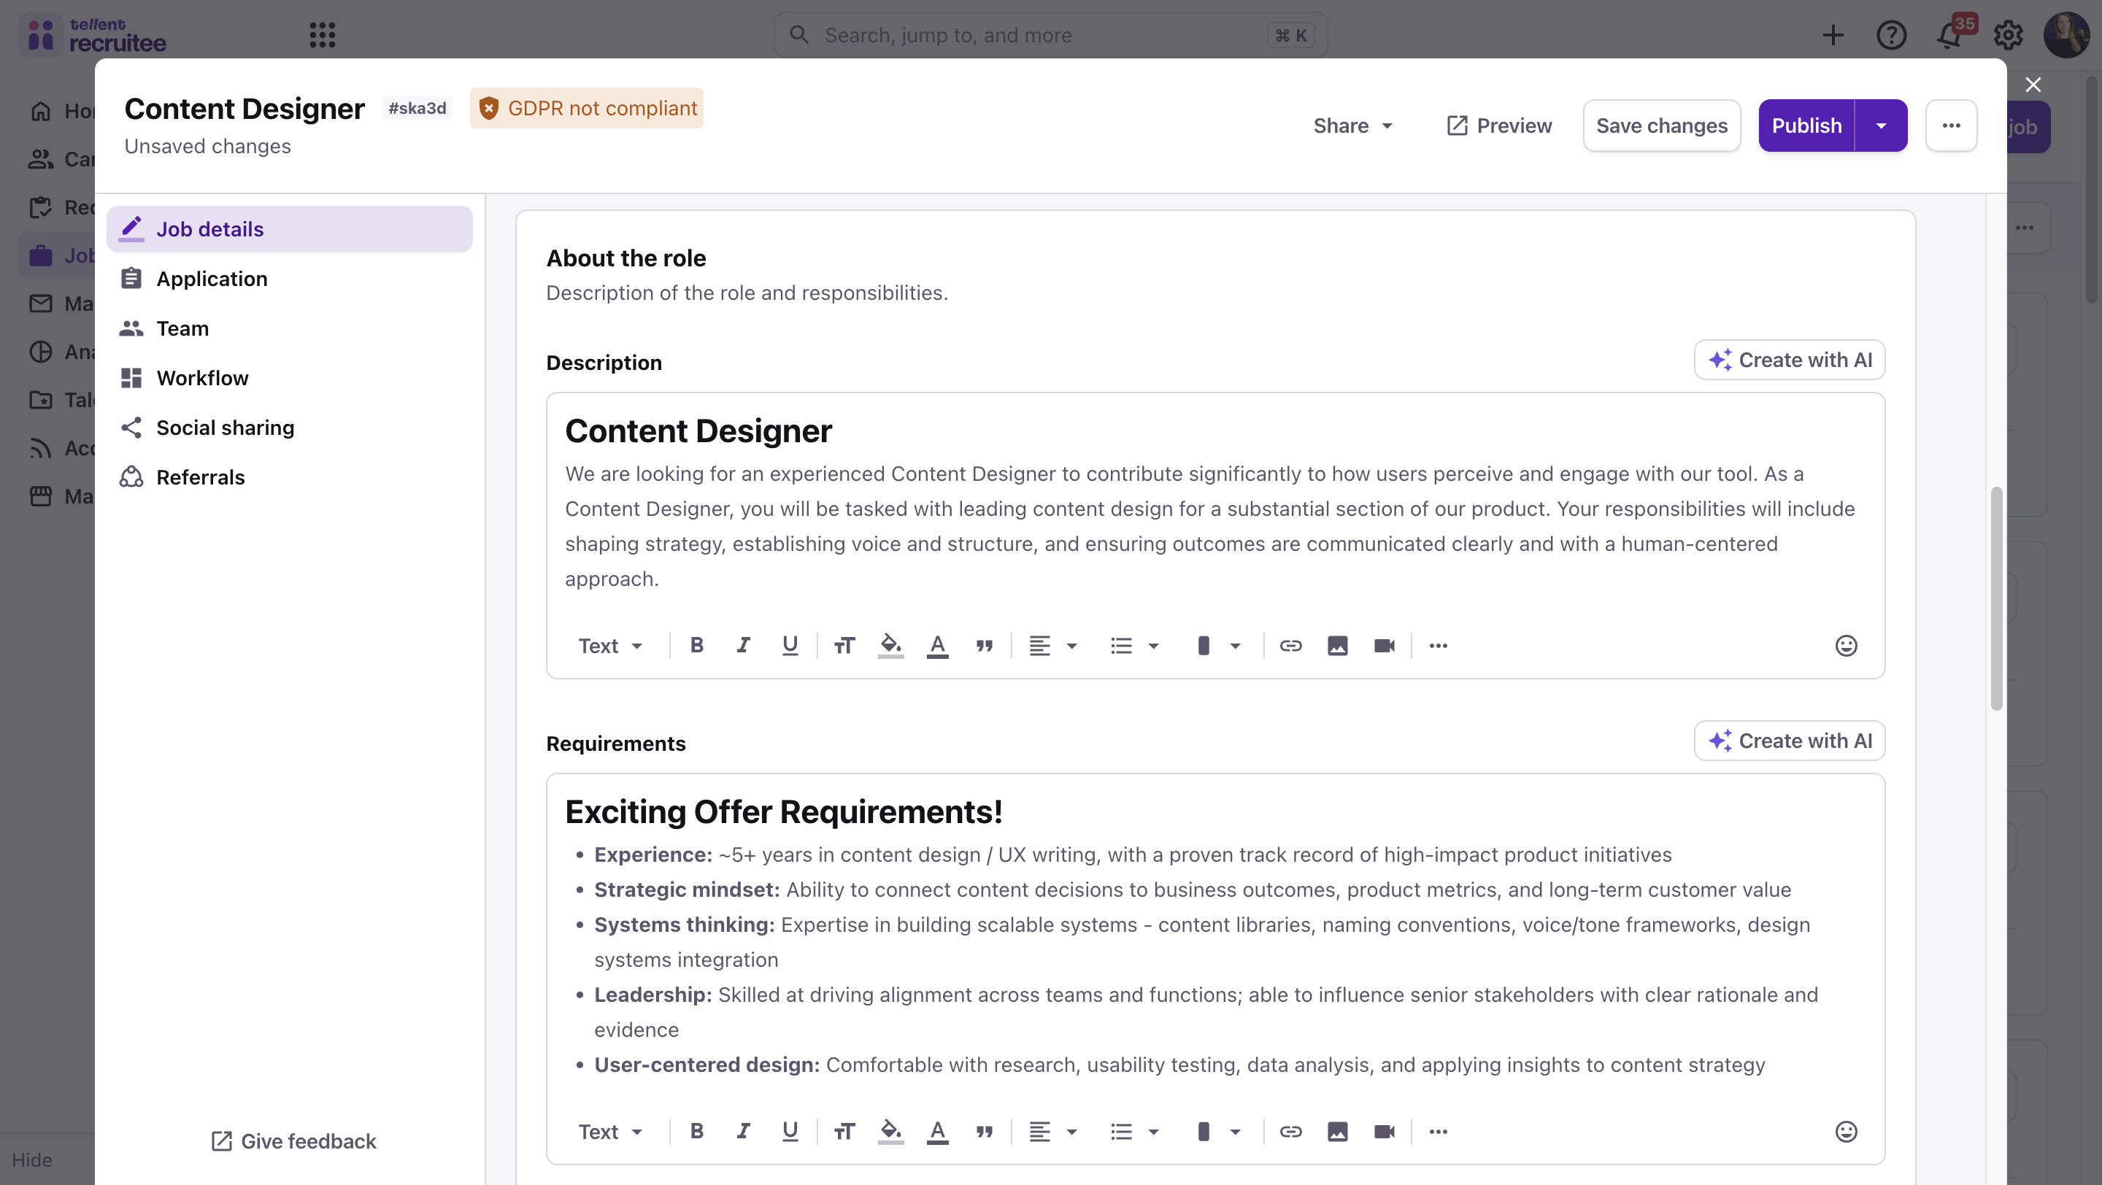Insert an image into the Description
Image resolution: width=2102 pixels, height=1185 pixels.
point(1337,645)
